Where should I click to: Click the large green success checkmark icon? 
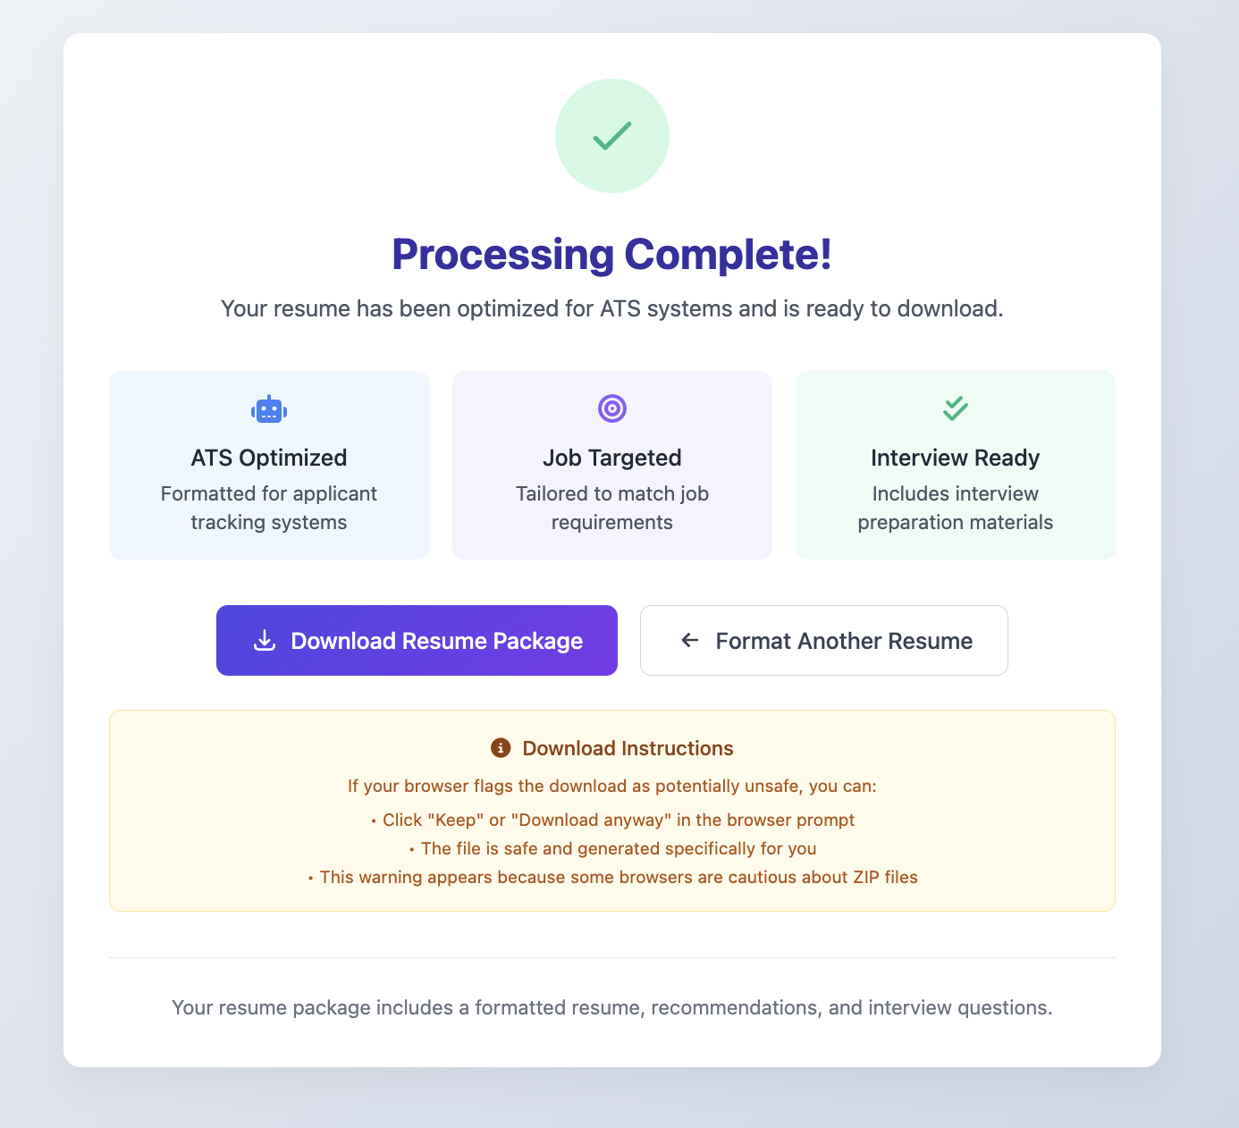pos(612,136)
